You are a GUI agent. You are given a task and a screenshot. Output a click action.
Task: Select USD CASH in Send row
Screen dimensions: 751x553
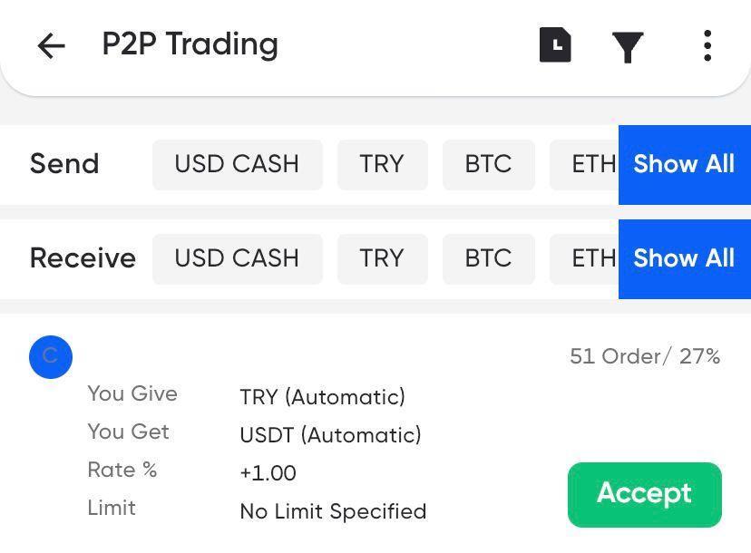click(237, 164)
